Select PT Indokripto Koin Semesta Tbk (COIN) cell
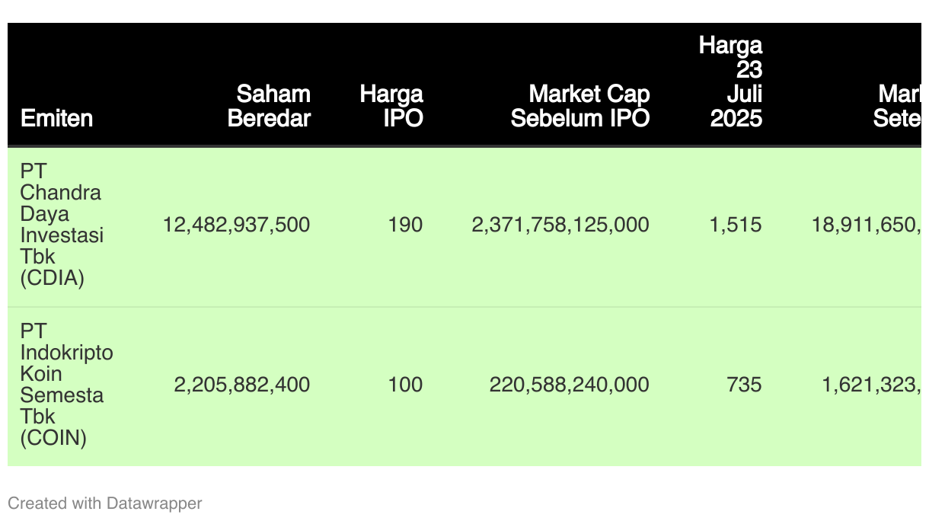Image resolution: width=929 pixels, height=521 pixels. point(67,385)
